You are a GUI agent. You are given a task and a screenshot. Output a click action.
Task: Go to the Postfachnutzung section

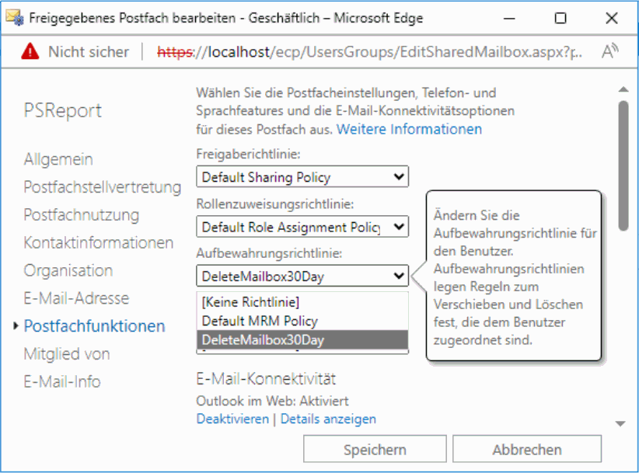pyautogui.click(x=82, y=214)
